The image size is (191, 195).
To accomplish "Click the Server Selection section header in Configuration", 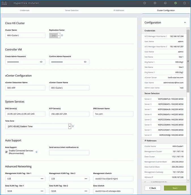I will [x=164, y=93].
